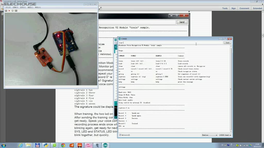
Task: Open Google Chrome from the taskbar
Action: pos(63,145)
